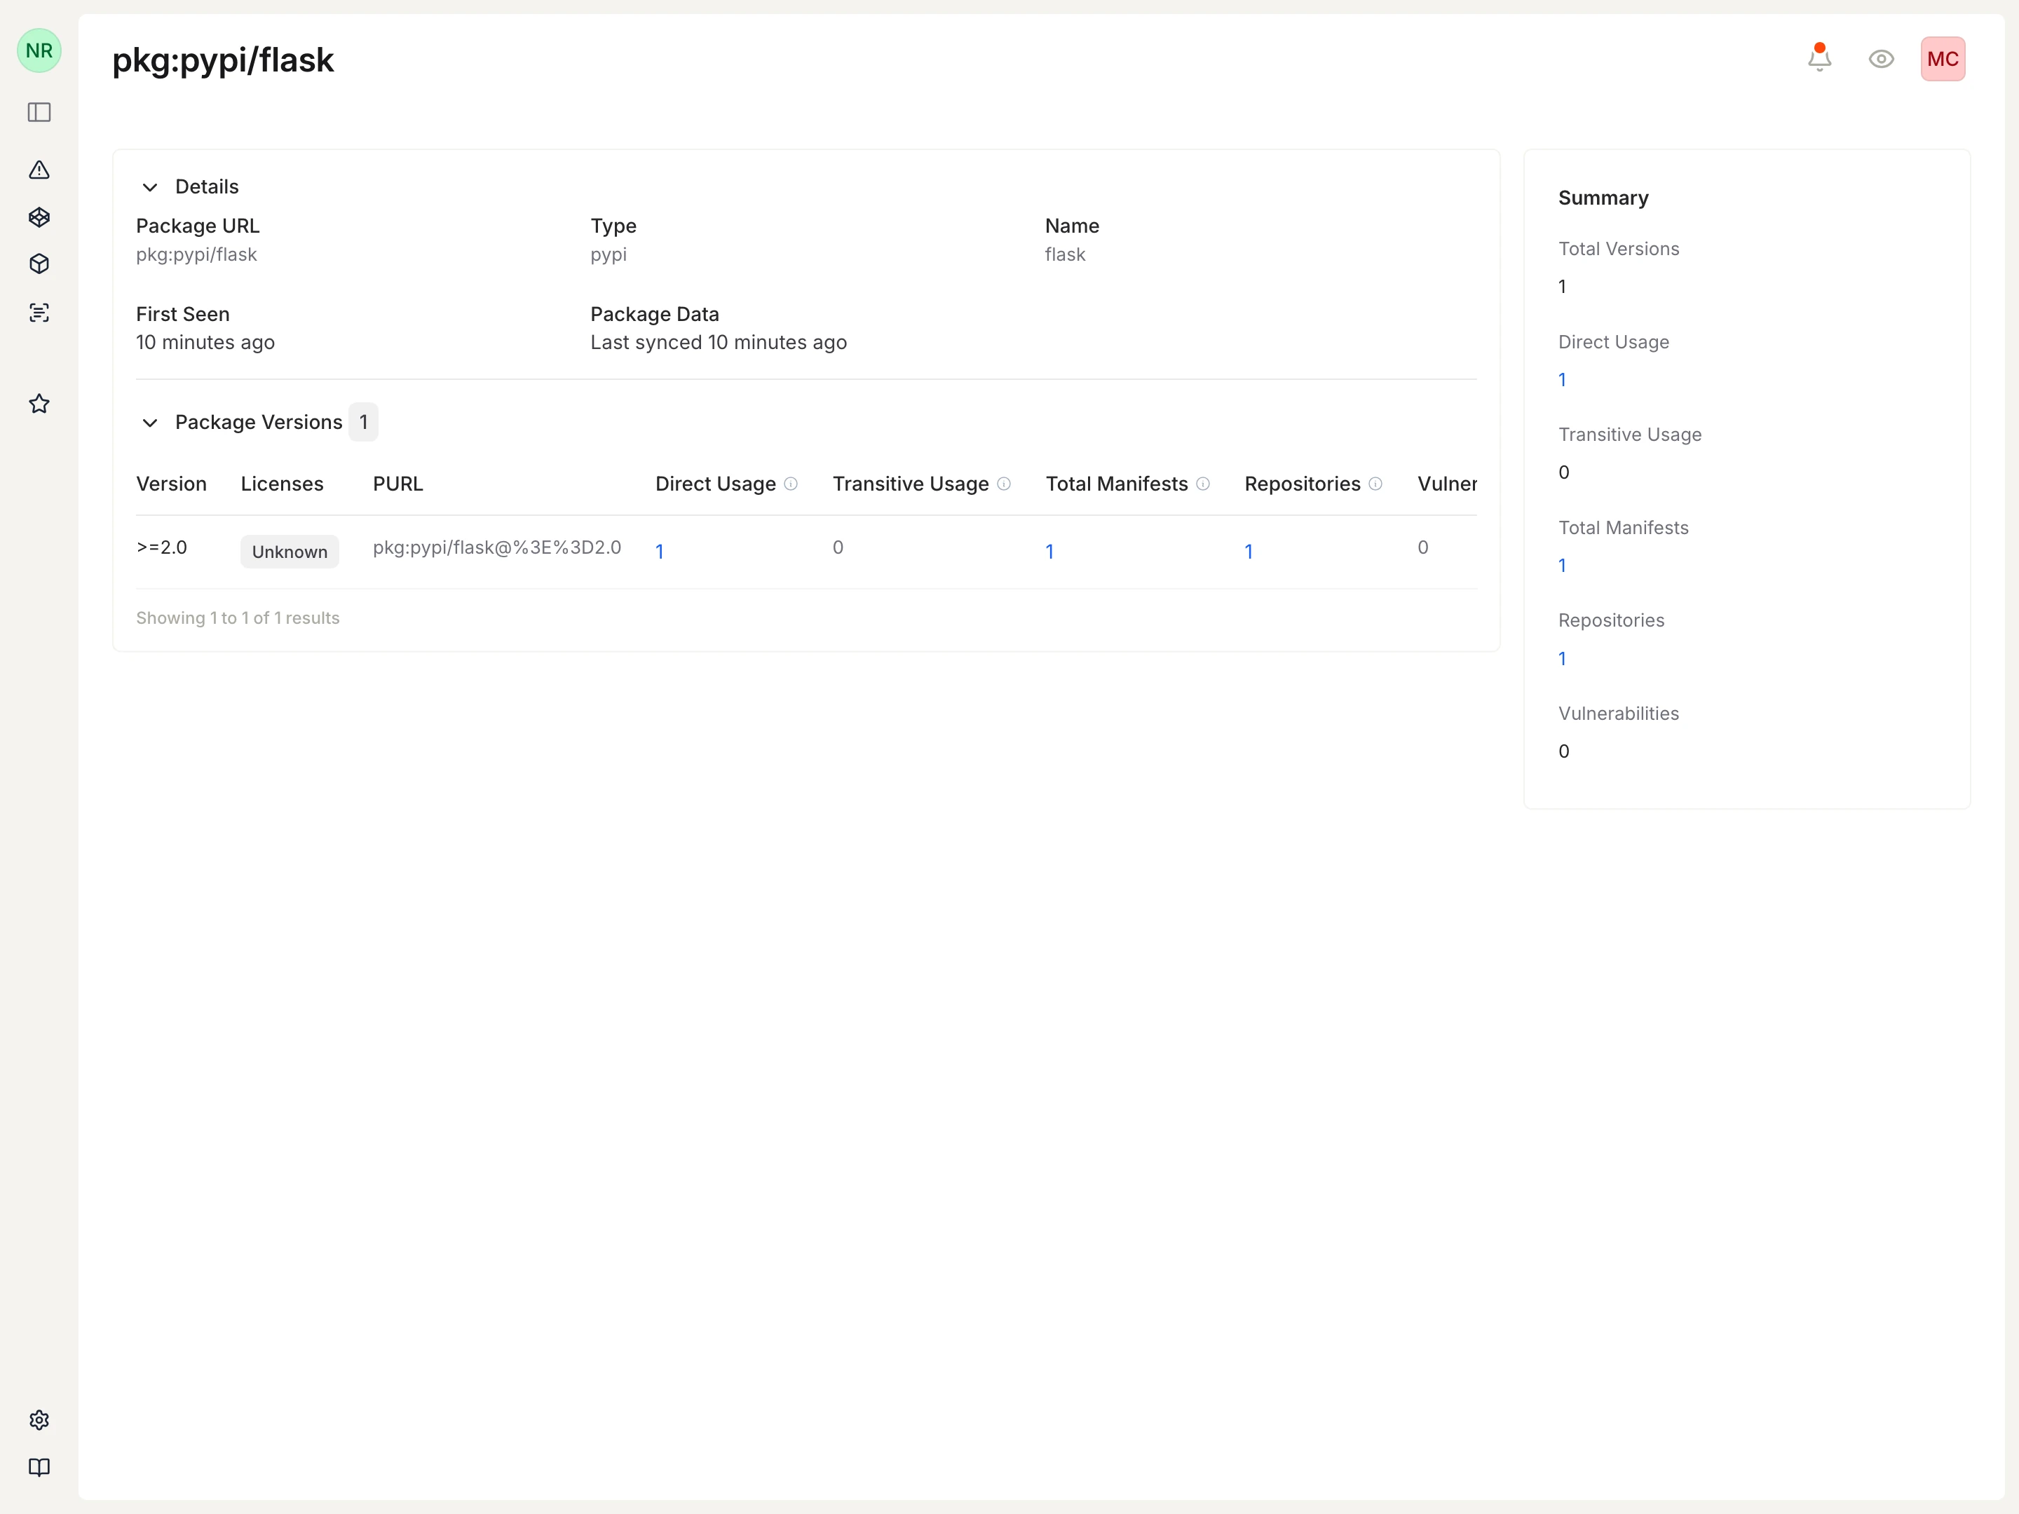Click the Name value flask
The width and height of the screenshot is (2019, 1514).
tap(1065, 254)
